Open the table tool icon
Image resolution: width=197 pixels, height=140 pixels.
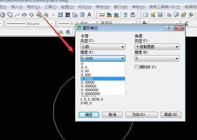(82, 15)
